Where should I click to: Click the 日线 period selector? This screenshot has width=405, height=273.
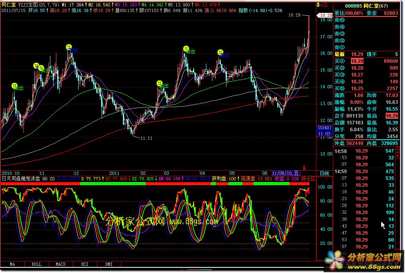324,174
